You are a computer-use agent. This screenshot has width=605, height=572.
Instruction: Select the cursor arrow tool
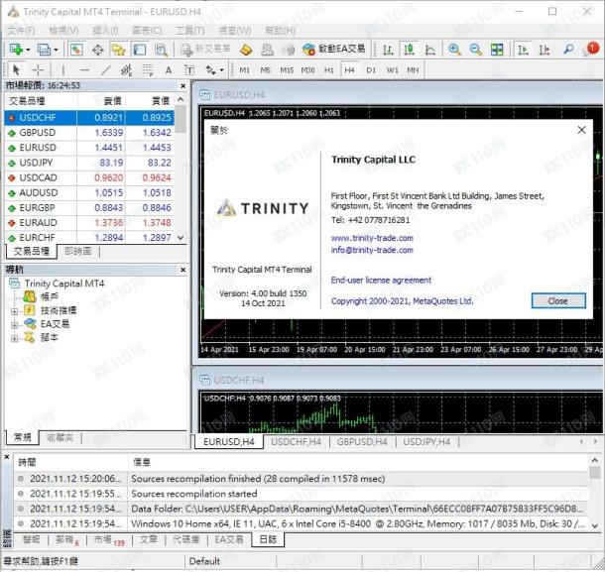tap(16, 69)
